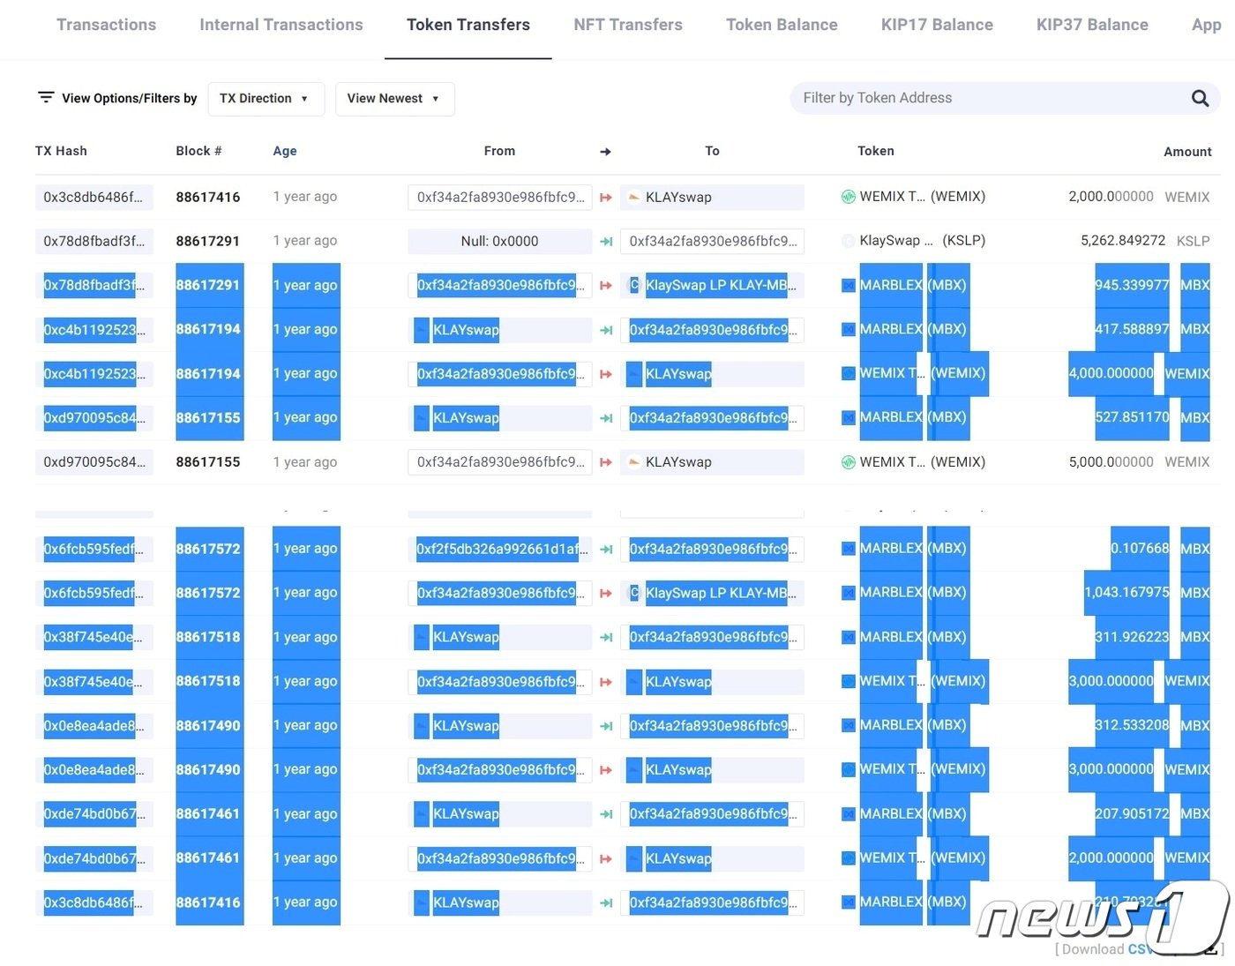This screenshot has width=1235, height=966.
Task: Click the Block # column header
Action: point(198,151)
